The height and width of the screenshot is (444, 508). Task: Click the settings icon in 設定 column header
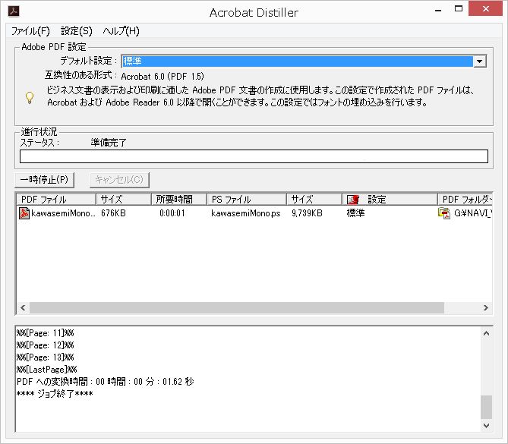353,200
